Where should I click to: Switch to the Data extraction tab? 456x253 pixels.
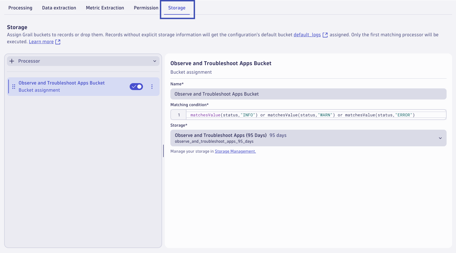pos(59,8)
